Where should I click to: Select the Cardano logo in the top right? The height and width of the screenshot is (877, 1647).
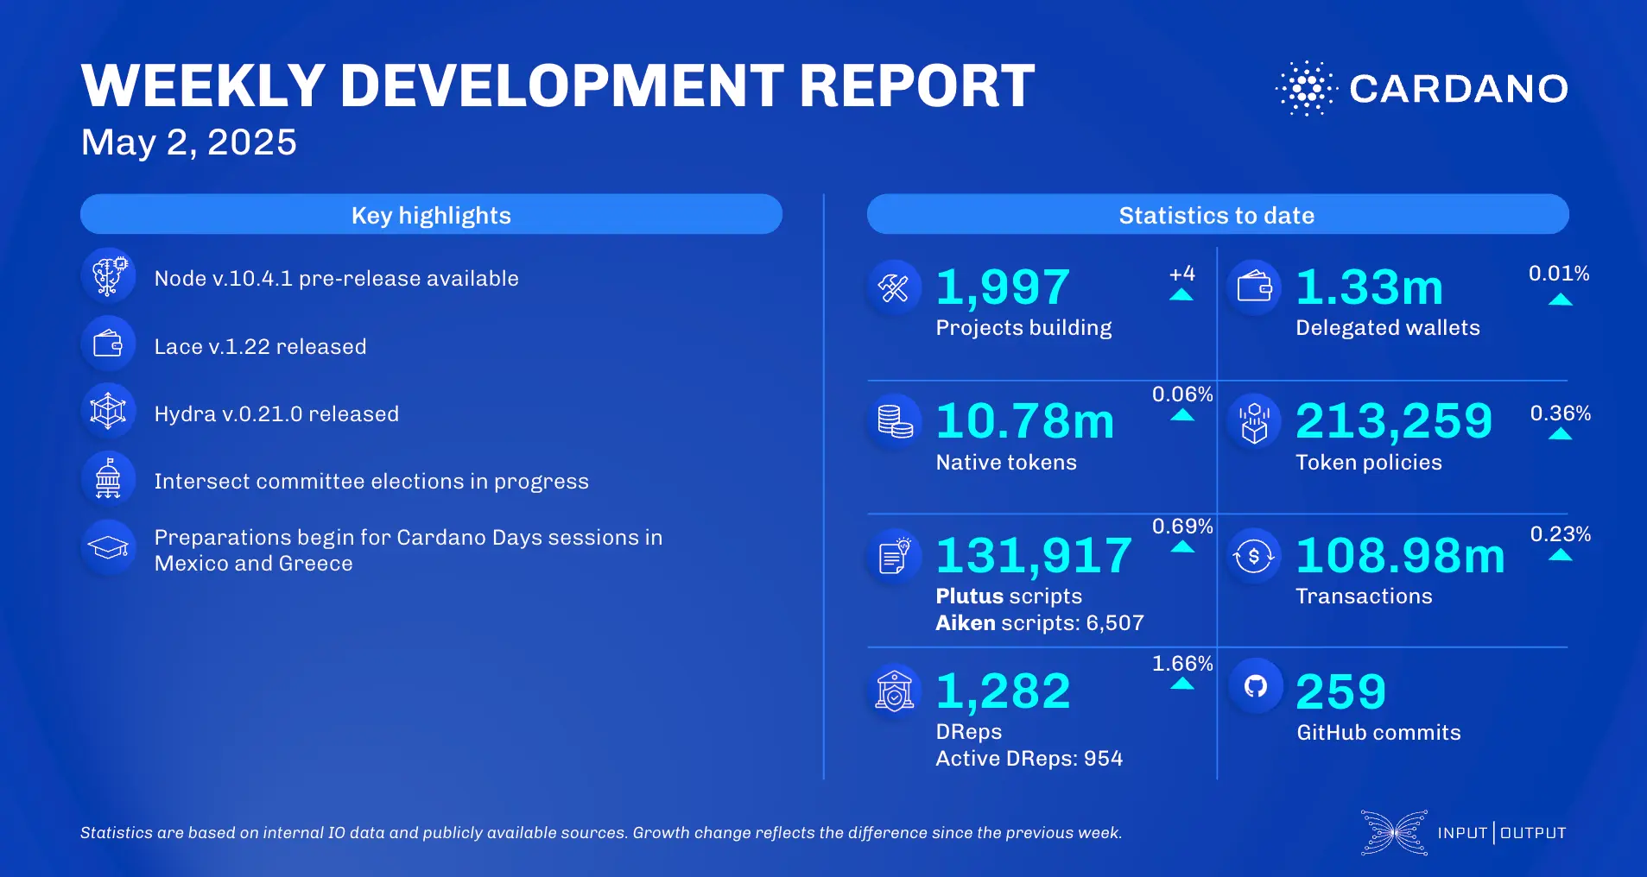[1421, 87]
